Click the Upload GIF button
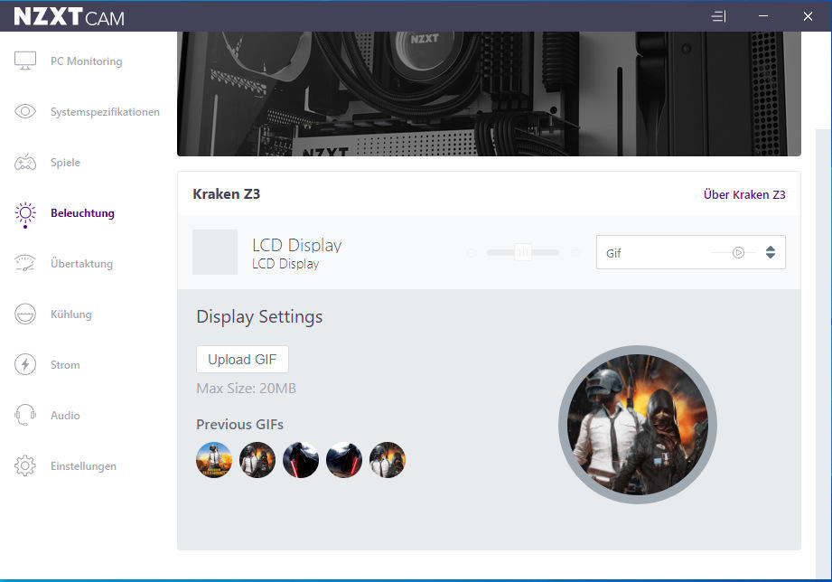Screen dimensions: 832x582 [x=242, y=360]
